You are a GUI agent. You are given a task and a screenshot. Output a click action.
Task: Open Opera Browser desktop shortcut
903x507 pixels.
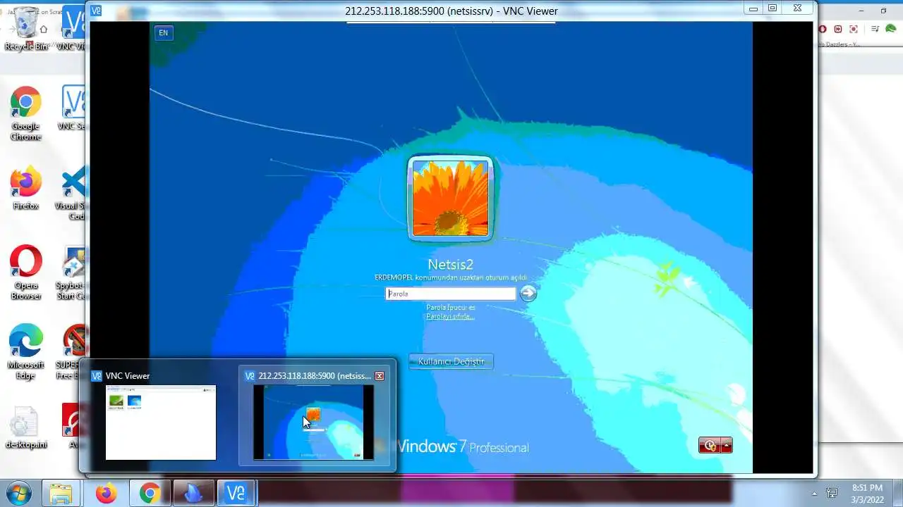point(26,273)
